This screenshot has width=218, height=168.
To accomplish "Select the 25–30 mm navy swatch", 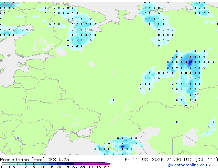I will tap(69, 164).
